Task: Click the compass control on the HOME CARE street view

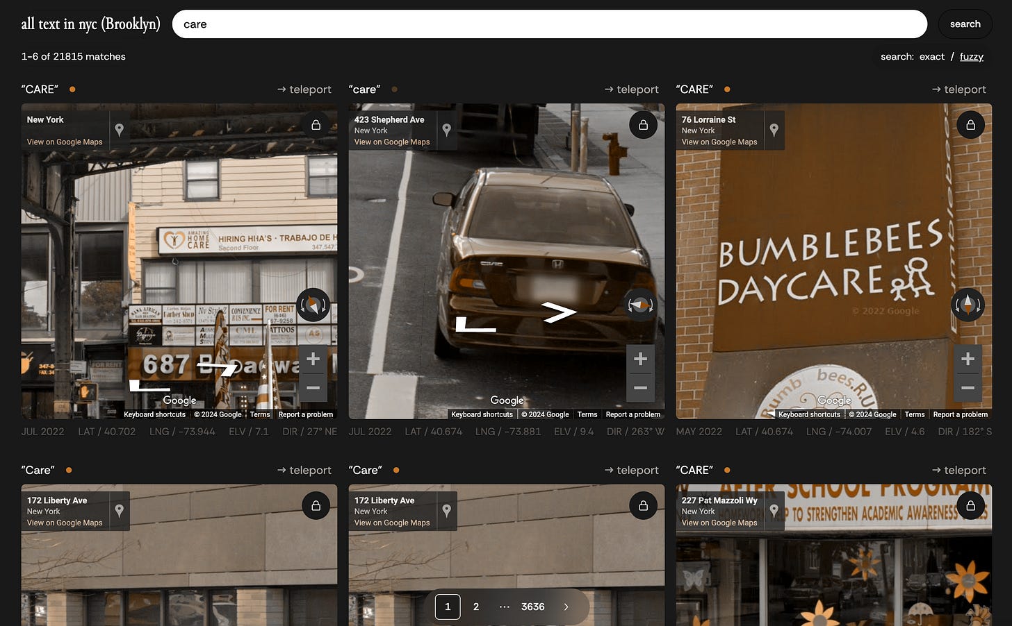Action: pos(313,305)
